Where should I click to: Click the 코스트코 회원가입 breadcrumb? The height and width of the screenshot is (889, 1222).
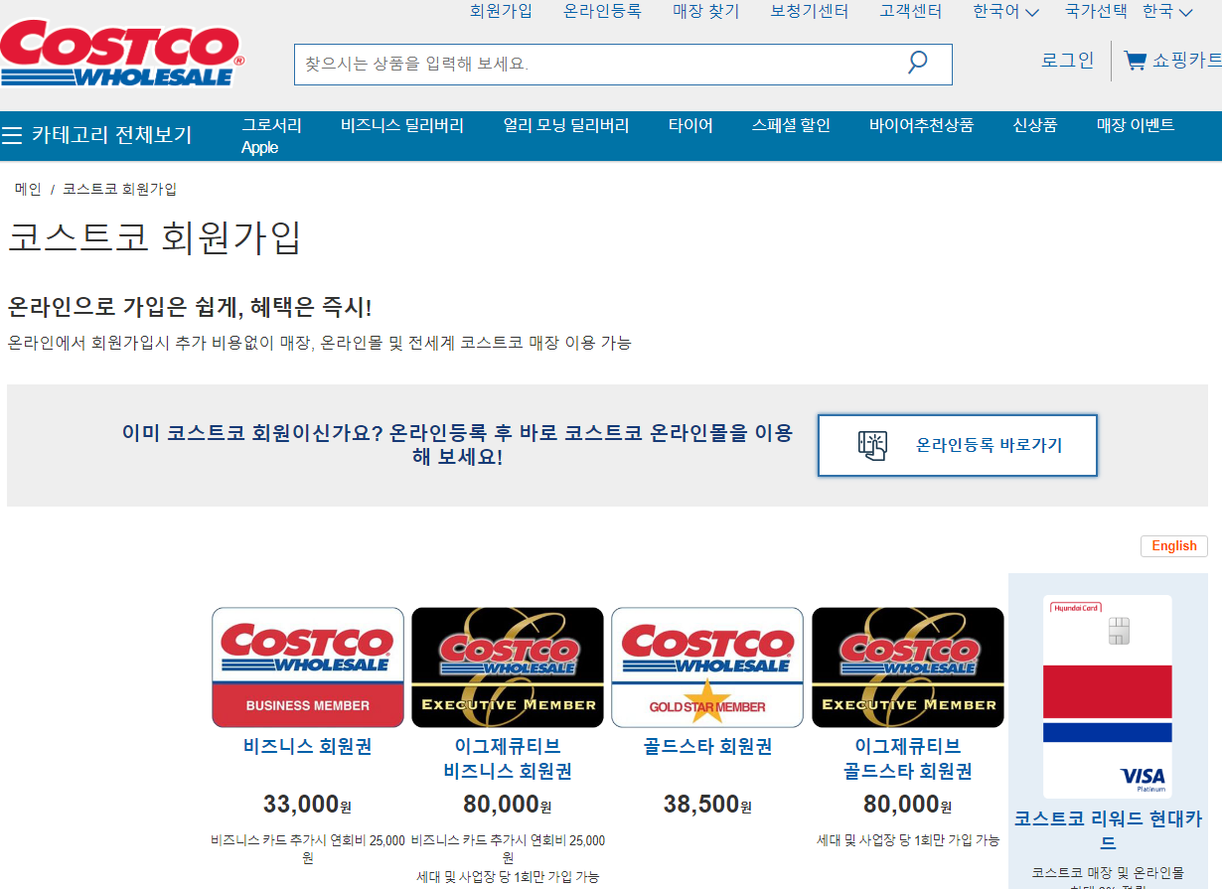pos(119,189)
